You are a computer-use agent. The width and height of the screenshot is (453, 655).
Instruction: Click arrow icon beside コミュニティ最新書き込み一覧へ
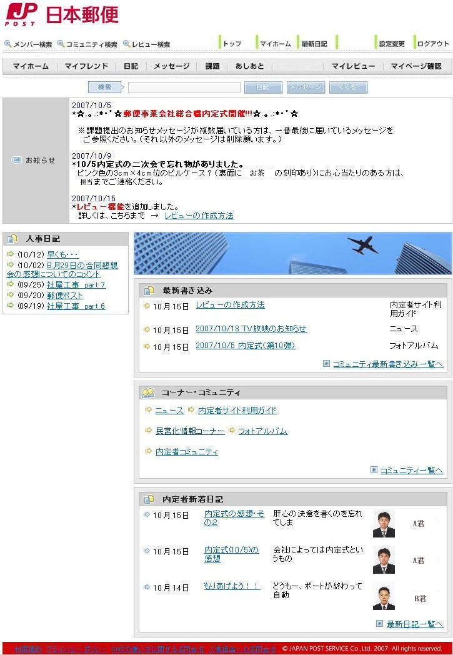point(327,363)
